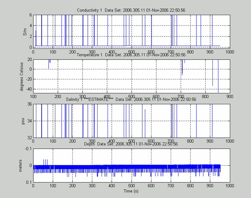The height and width of the screenshot is (198, 251).
Task: Click the 32 tick on Salinity axis
Action: click(x=30, y=138)
